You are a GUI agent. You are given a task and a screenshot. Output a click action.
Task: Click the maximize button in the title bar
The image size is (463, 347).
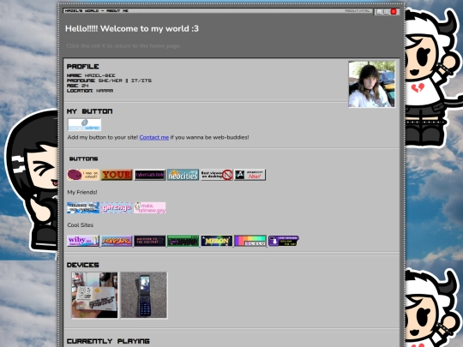pyautogui.click(x=387, y=11)
